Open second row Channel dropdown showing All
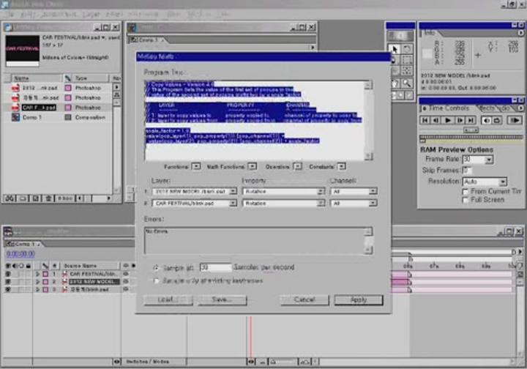 point(354,204)
